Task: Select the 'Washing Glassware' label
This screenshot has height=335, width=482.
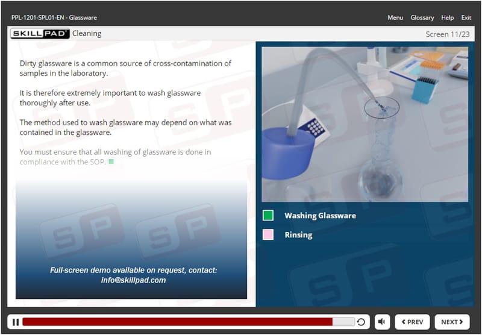Action: (x=320, y=215)
